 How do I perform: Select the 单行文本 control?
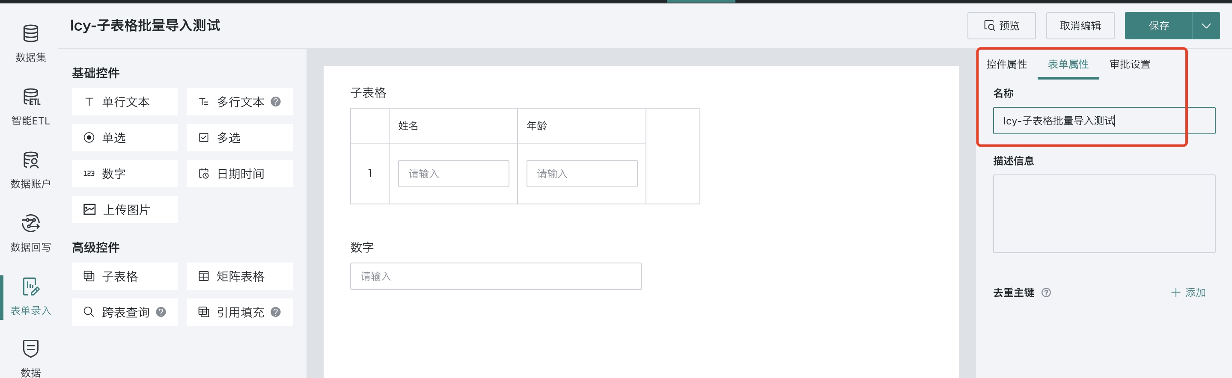coord(125,101)
